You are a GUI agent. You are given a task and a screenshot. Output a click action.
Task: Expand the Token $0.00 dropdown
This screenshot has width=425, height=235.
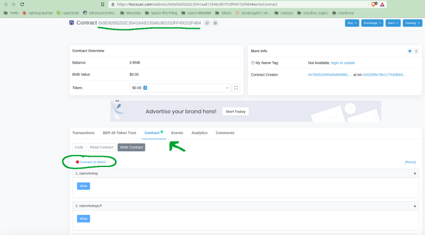180,88
